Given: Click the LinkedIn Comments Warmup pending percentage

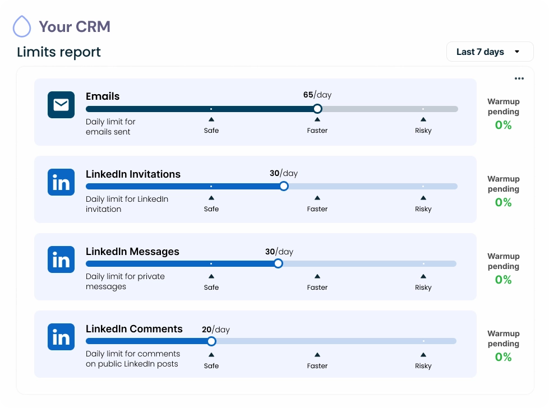Looking at the screenshot, I should coord(503,357).
